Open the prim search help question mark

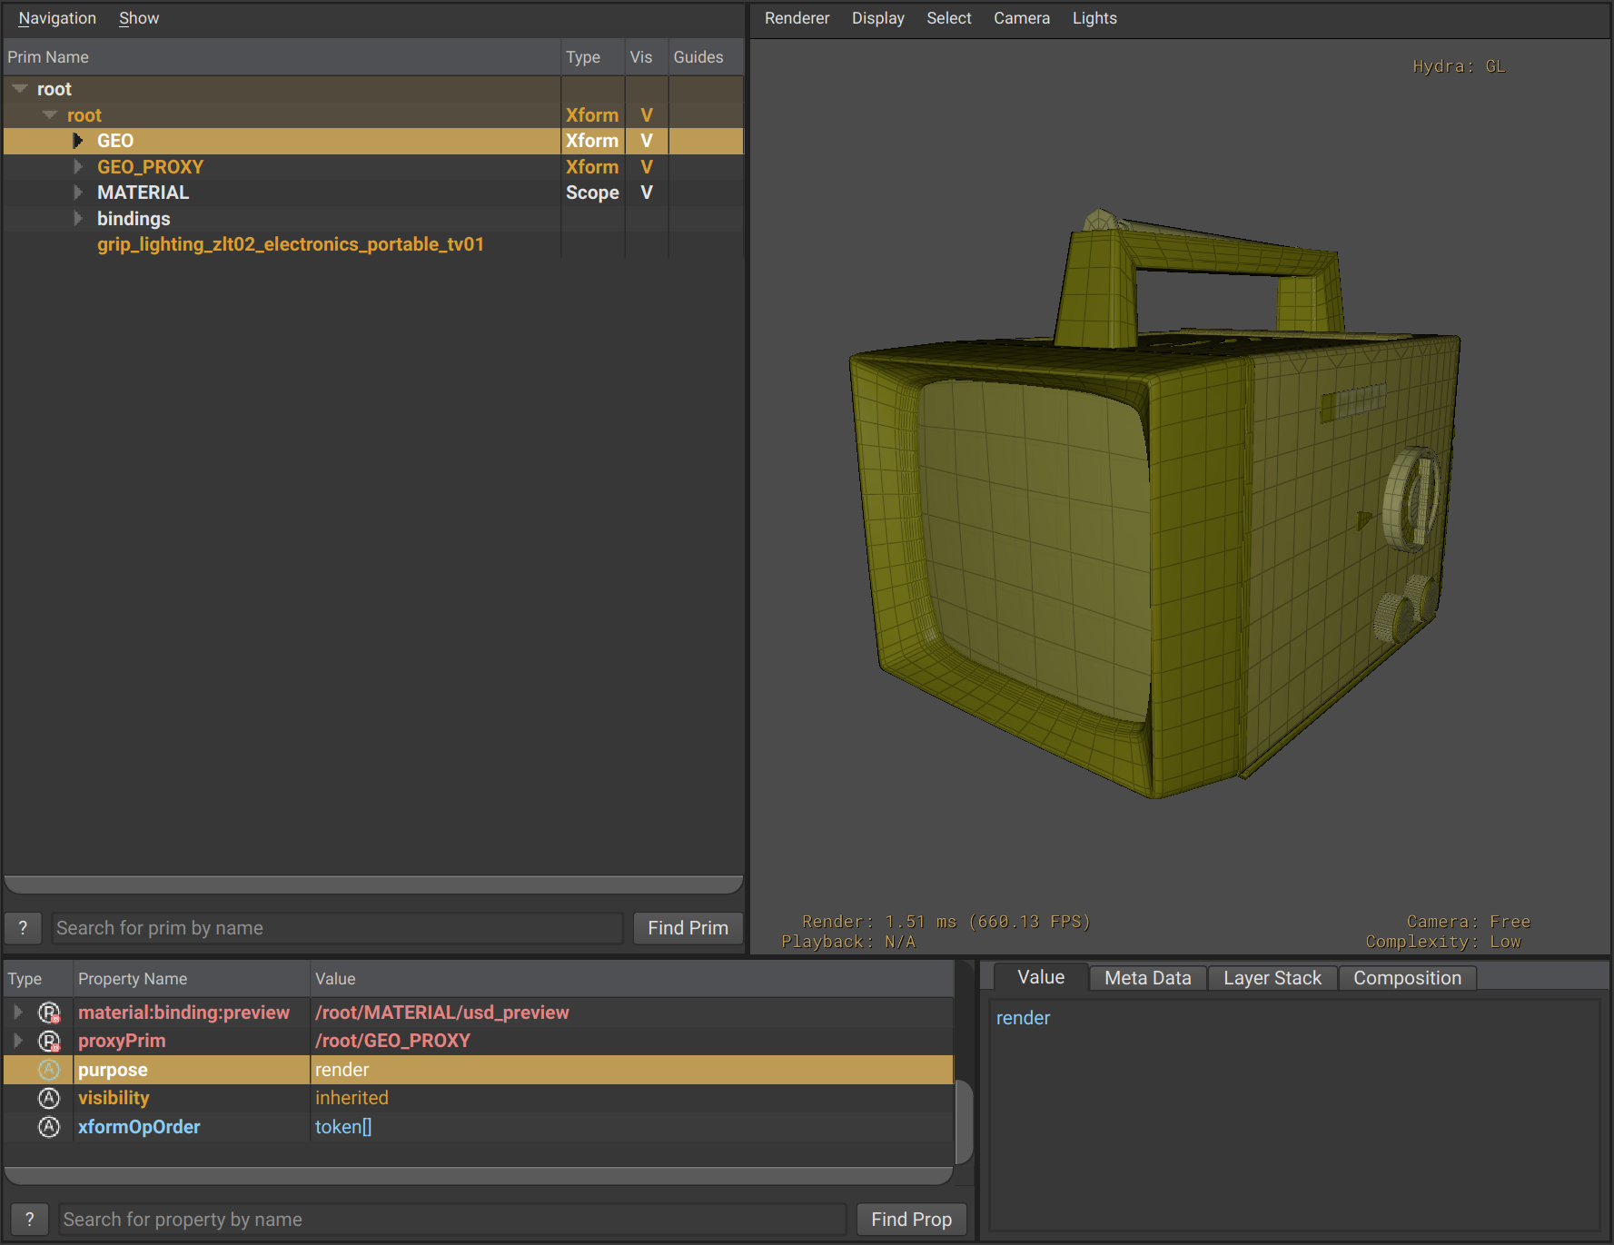pos(23,928)
